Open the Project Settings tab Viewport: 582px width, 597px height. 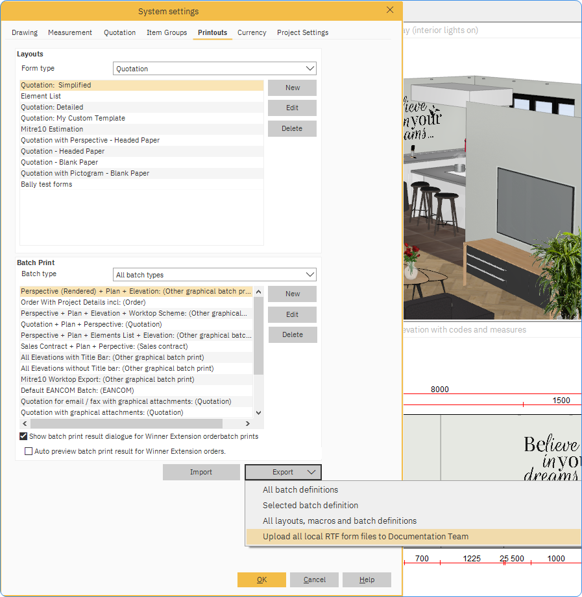coord(302,32)
